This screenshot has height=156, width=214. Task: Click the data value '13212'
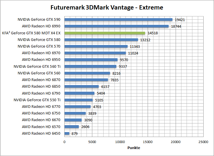coord(145,40)
